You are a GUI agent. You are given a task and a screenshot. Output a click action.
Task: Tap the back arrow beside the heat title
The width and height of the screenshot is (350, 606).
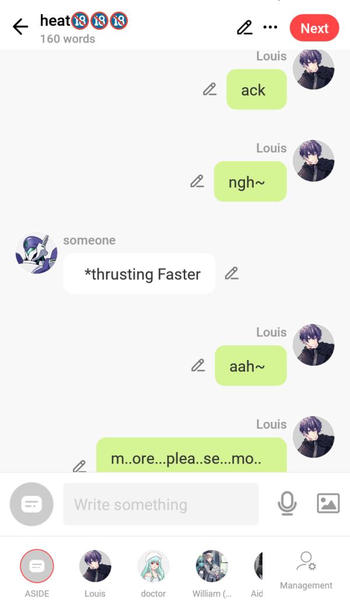click(x=20, y=27)
